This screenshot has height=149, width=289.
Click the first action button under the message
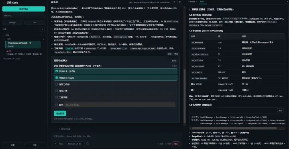(x=169, y=54)
